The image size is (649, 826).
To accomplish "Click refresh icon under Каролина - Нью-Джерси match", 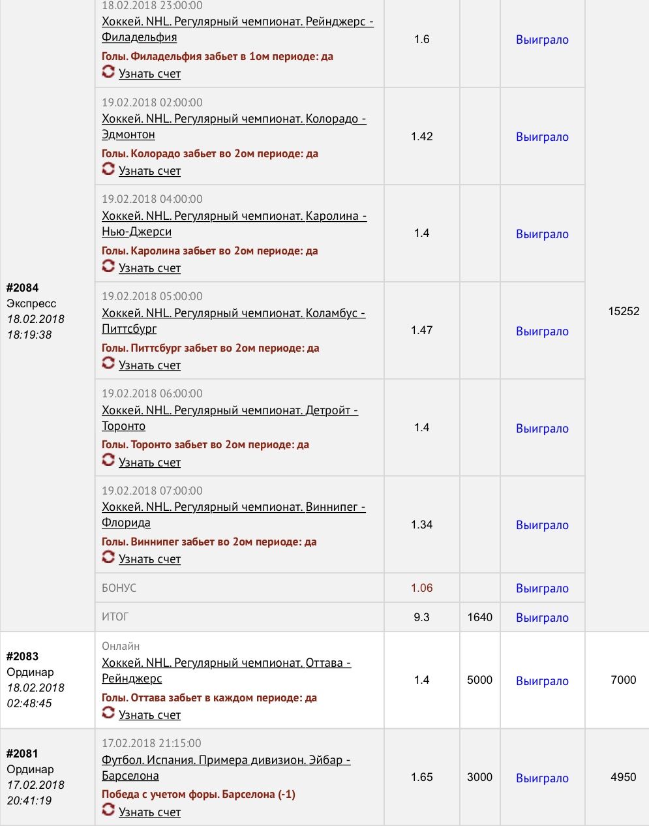I will (108, 266).
